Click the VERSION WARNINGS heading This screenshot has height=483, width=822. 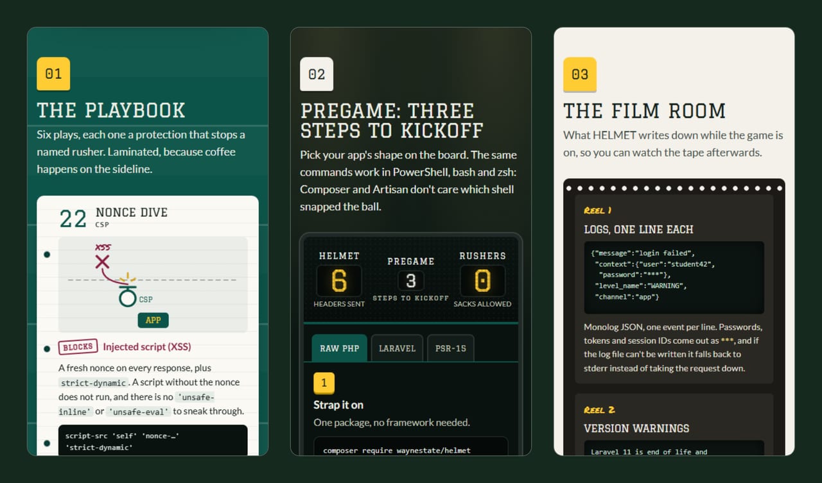[636, 428]
